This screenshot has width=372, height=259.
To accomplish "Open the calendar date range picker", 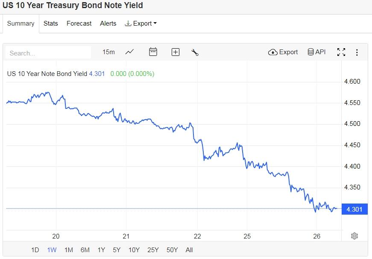I will tap(153, 52).
